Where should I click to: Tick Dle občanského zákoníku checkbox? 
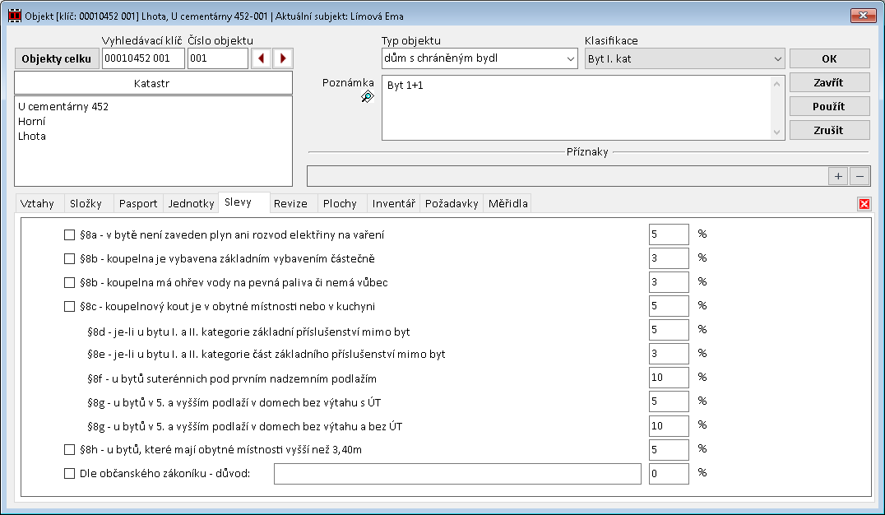(70, 474)
